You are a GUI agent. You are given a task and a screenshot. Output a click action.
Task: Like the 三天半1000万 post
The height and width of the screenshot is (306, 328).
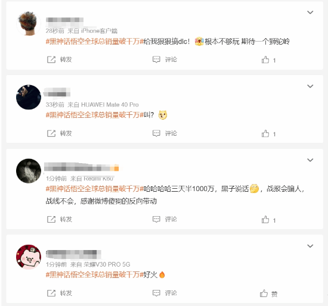click(x=268, y=220)
